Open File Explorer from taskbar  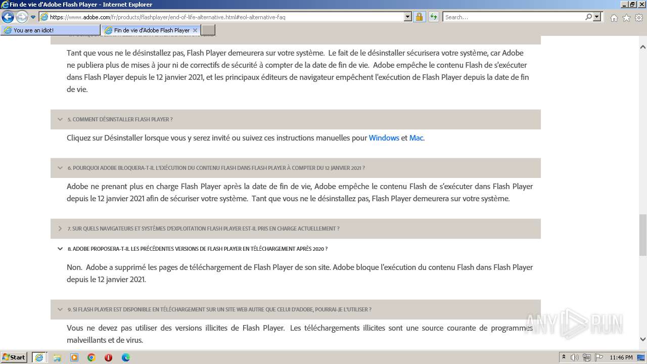click(x=57, y=357)
